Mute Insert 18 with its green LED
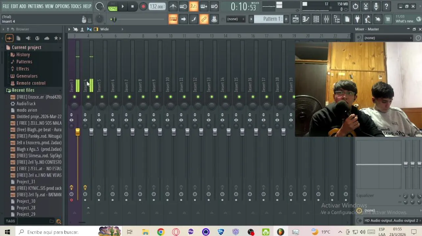The width and height of the screenshot is (422, 236). [x=280, y=97]
